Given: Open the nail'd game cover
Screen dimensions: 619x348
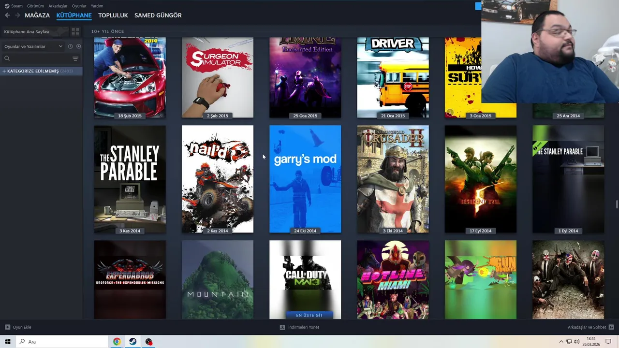Looking at the screenshot, I should [x=218, y=179].
